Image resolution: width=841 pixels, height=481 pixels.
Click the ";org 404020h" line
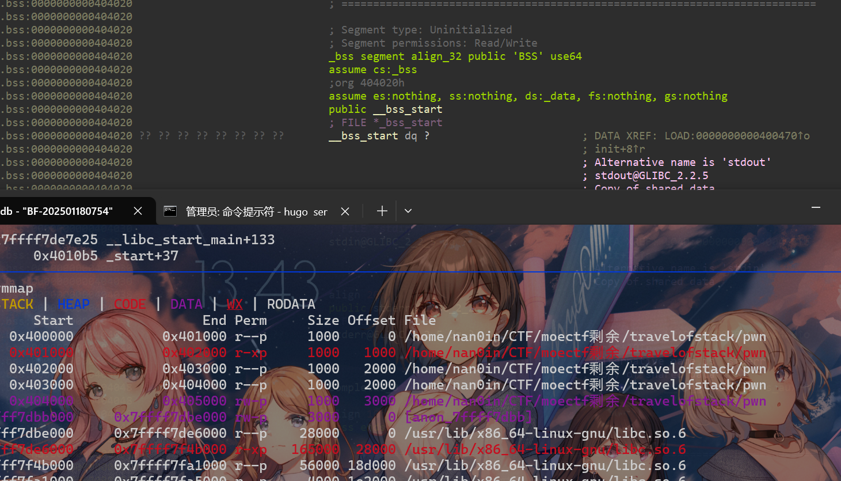(367, 83)
